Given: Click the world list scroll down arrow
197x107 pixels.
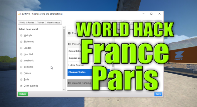Looking at the screenshot, I should tap(64, 89).
